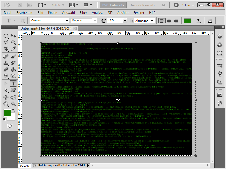Select the Healing Brush tool
Screen dimensions: 226x169
[x=6, y=56]
